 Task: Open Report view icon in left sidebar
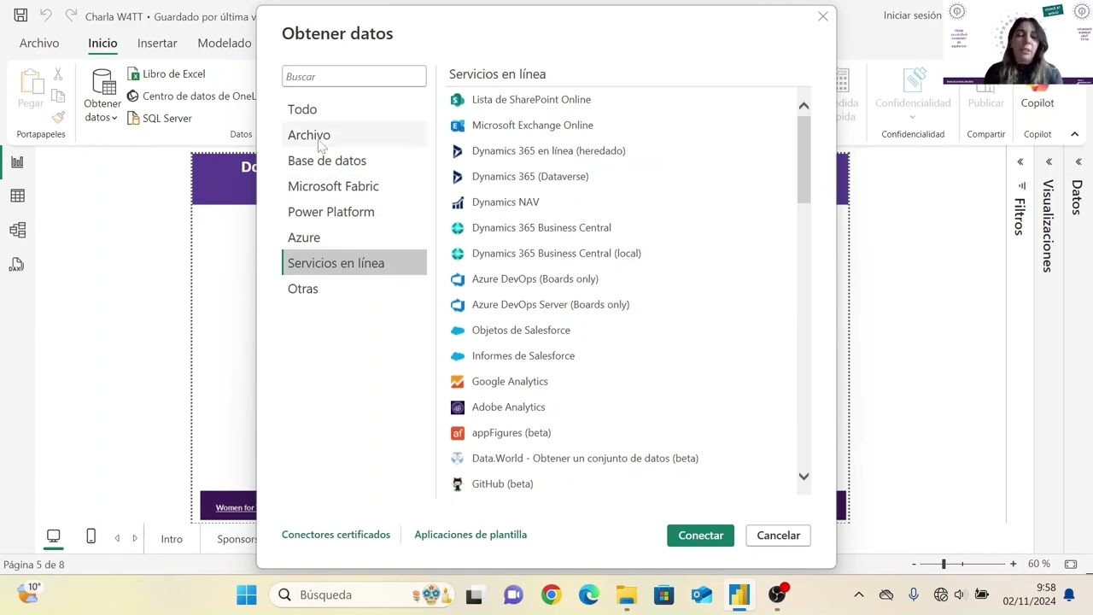coord(17,161)
